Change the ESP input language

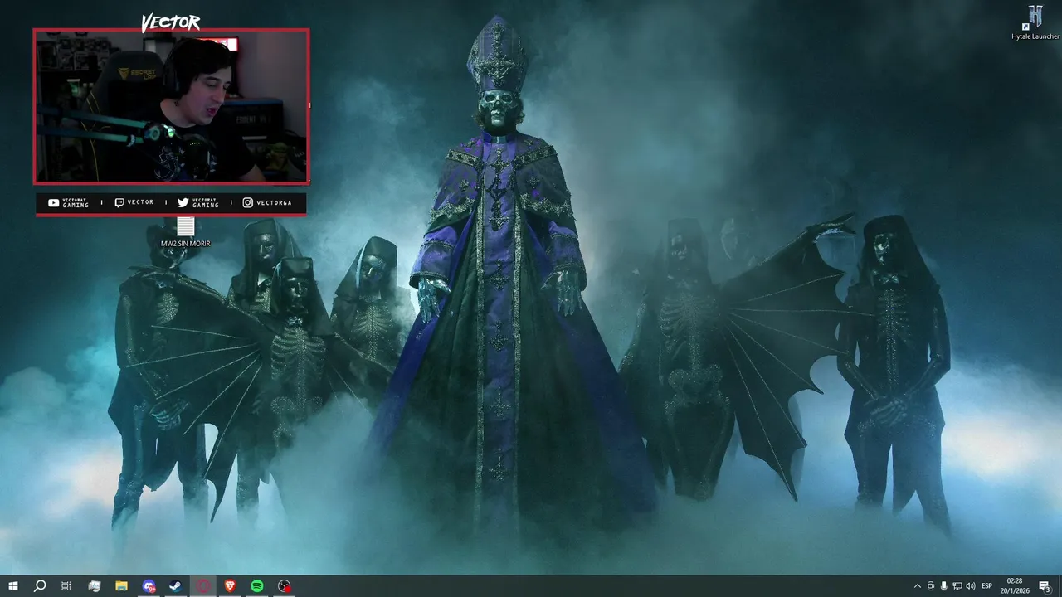click(987, 586)
